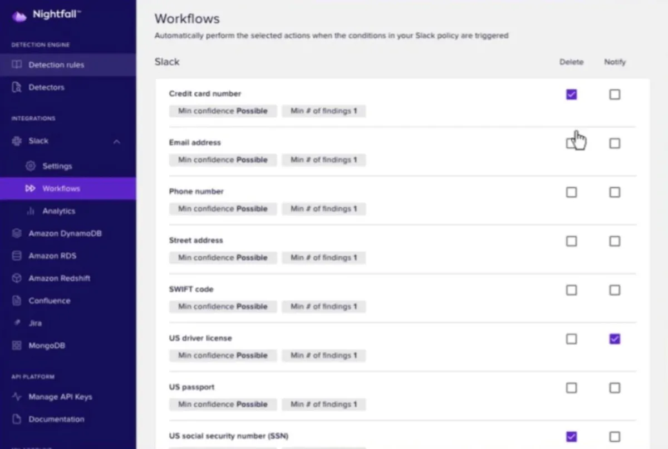Check Notify for Email address
The width and height of the screenshot is (668, 449).
[x=615, y=143]
